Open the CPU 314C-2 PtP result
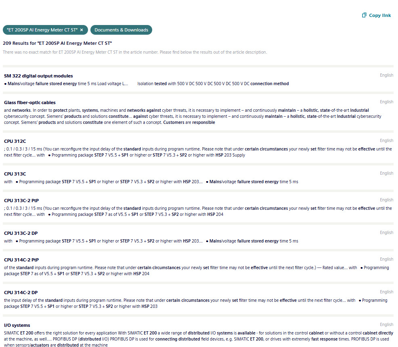 point(21,260)
